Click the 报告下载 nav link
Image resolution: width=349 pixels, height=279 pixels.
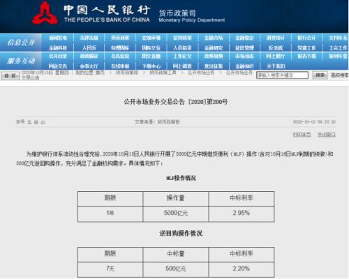(x=306, y=56)
